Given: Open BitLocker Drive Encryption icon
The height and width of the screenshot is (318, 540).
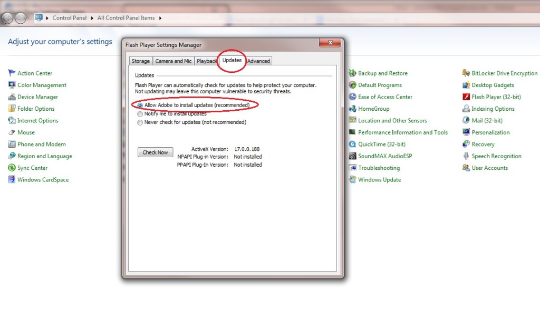Looking at the screenshot, I should tap(466, 73).
